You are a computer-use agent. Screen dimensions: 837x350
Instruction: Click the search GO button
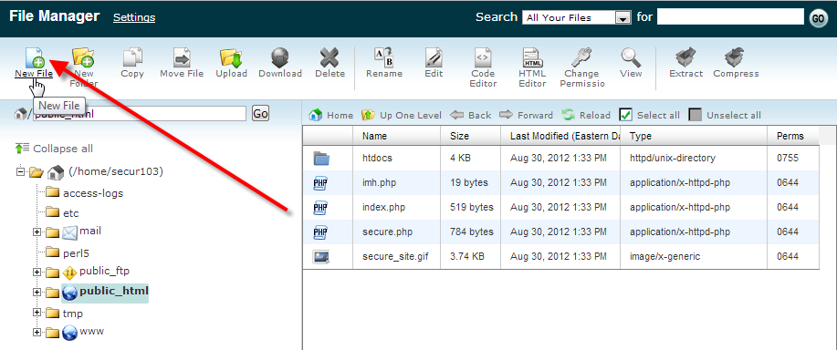coord(818,17)
